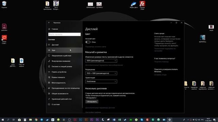Click the Обнаружить detect button

click(x=92, y=102)
